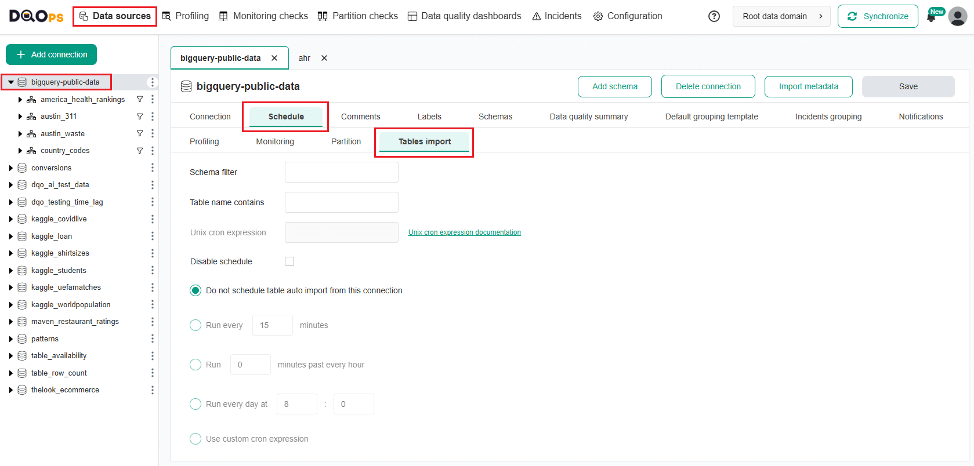Go to Monitoring checks section
The height and width of the screenshot is (466, 974).
point(263,16)
